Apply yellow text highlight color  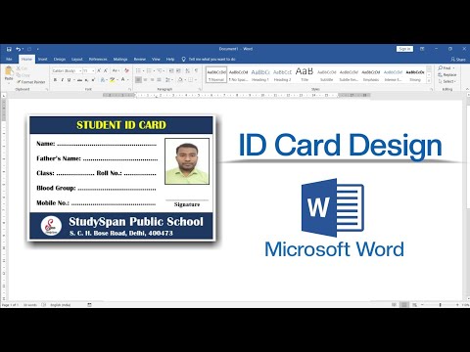pos(112,80)
